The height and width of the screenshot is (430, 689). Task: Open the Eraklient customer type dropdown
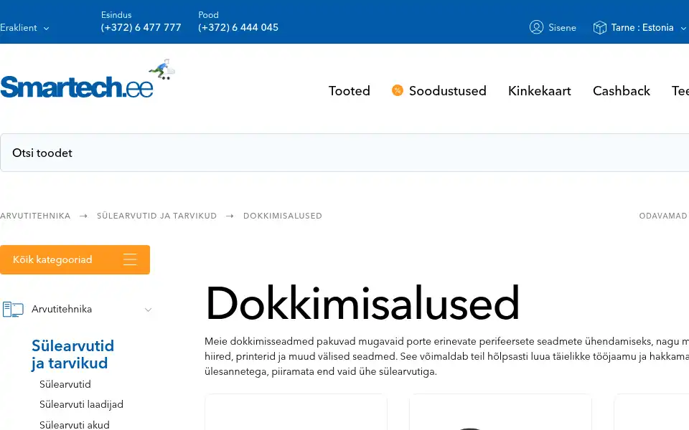pos(24,28)
